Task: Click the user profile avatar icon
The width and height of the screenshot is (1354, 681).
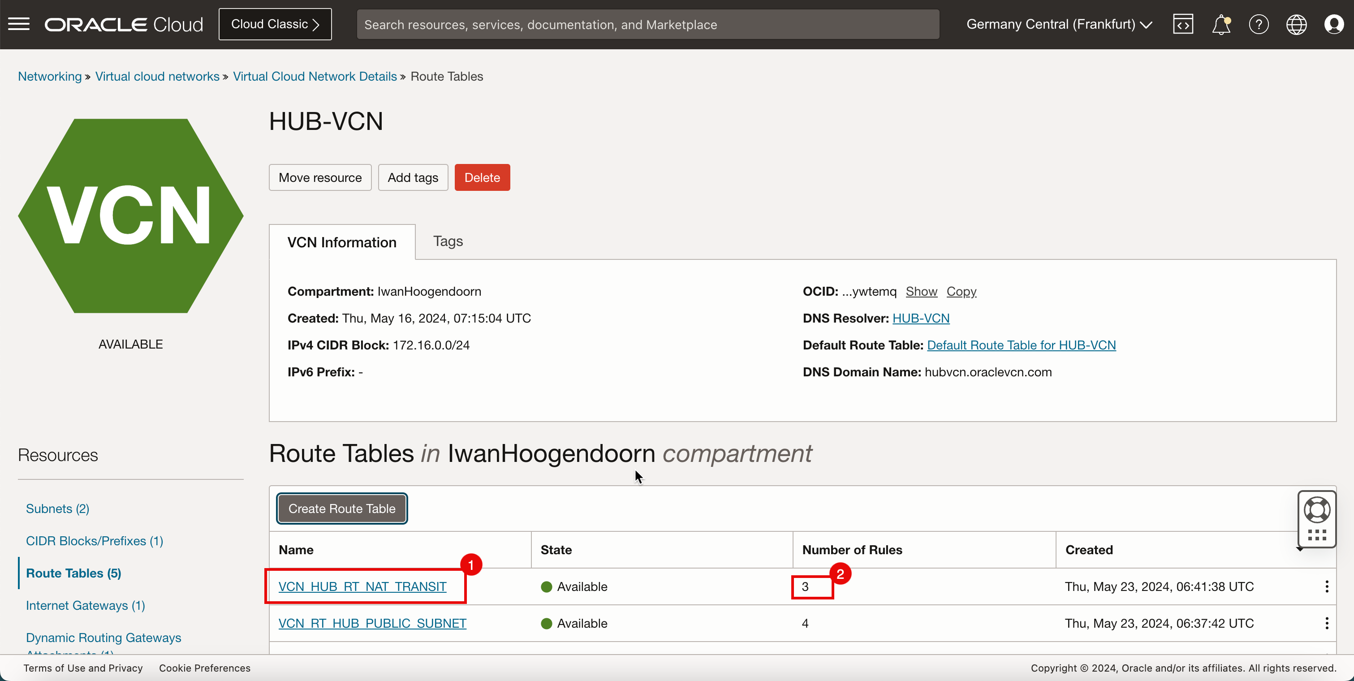Action: pyautogui.click(x=1333, y=24)
